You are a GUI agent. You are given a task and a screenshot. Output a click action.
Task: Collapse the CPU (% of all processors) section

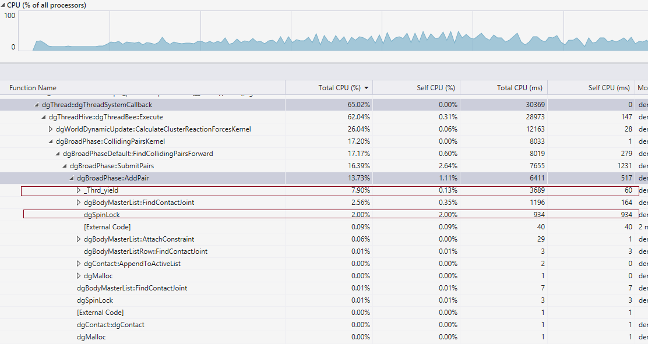pos(3,5)
